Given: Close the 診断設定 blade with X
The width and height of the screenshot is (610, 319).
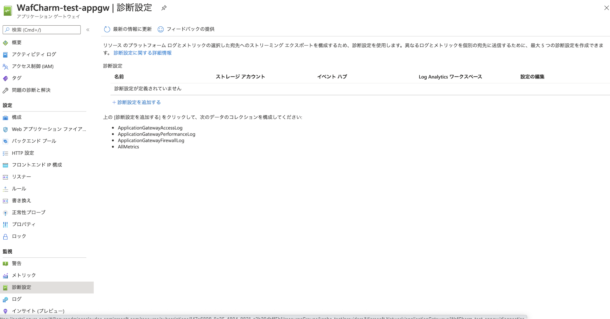Looking at the screenshot, I should pos(606,8).
